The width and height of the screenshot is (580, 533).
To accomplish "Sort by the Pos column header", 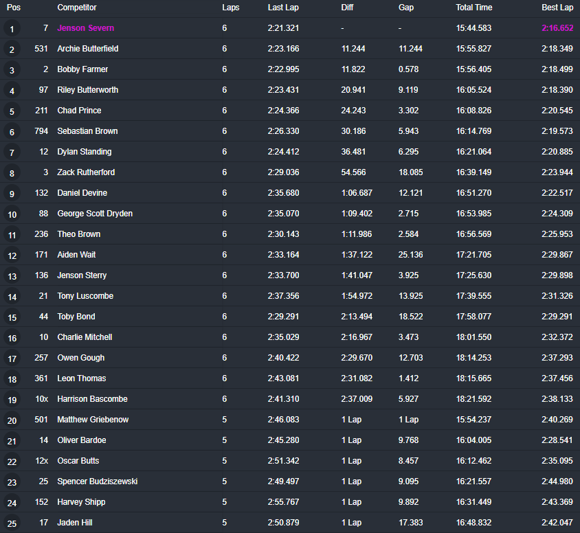I will [x=14, y=8].
